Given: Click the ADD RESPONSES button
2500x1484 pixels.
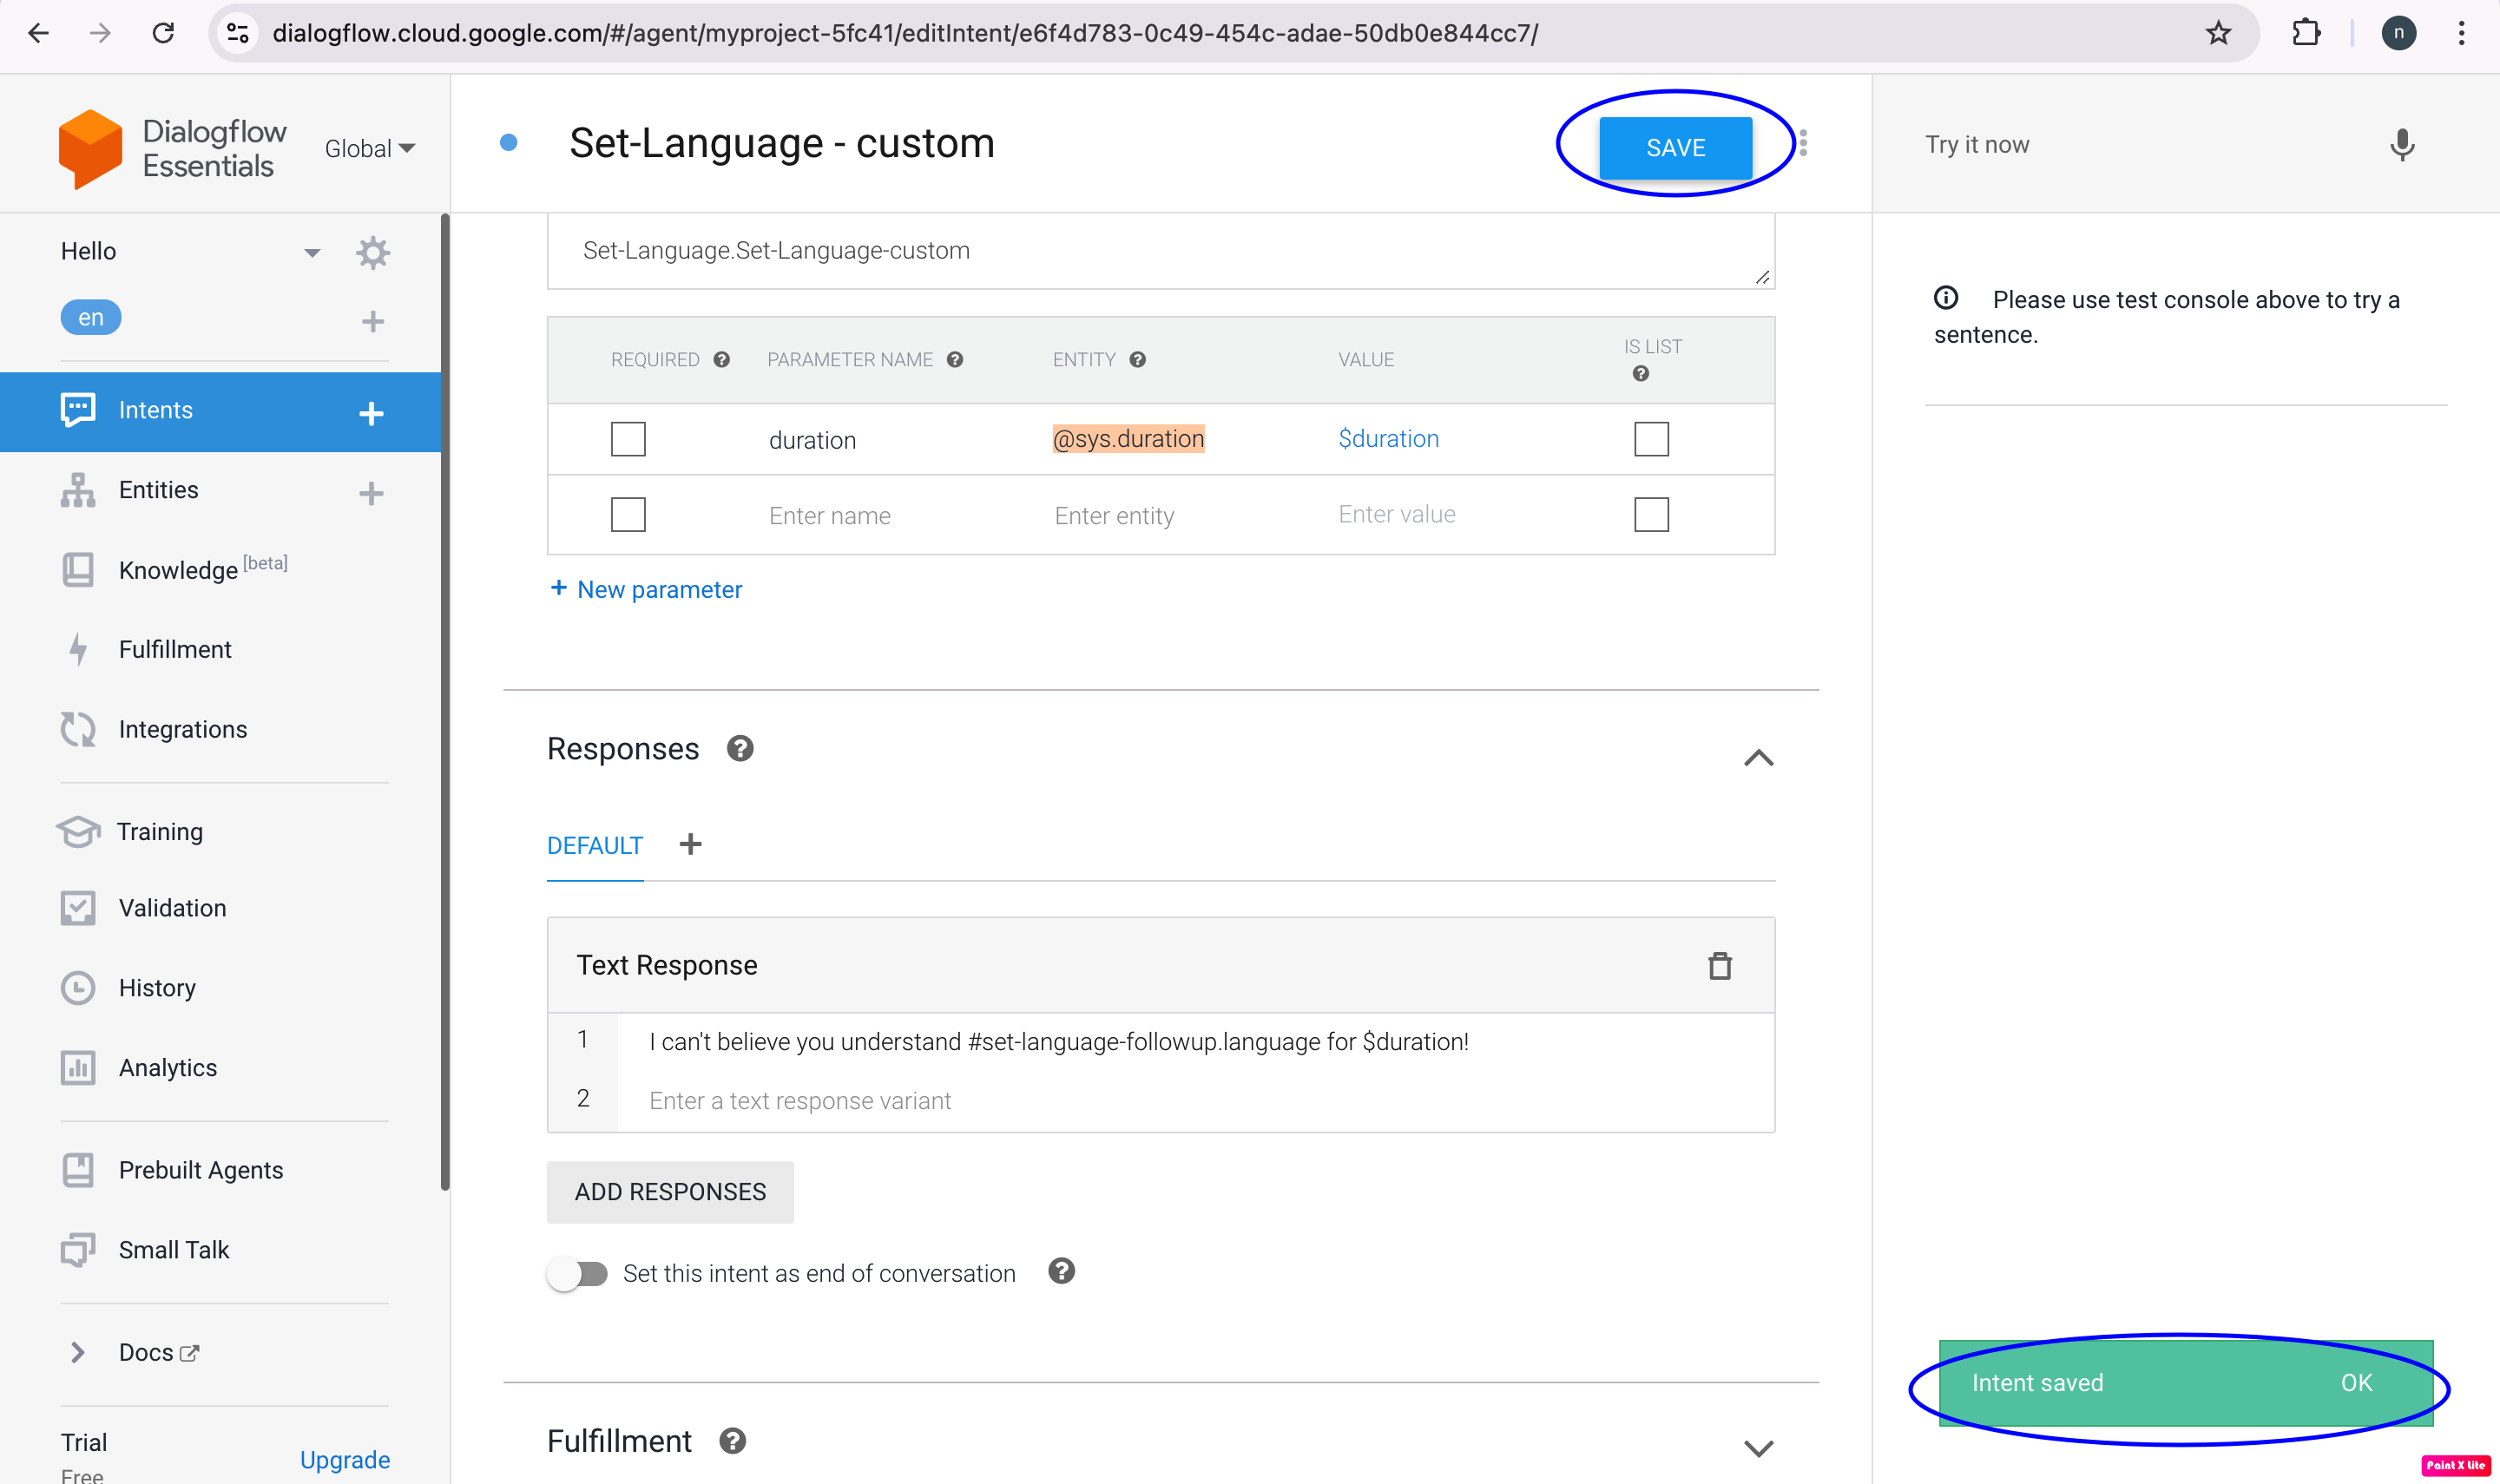Looking at the screenshot, I should [x=670, y=1192].
